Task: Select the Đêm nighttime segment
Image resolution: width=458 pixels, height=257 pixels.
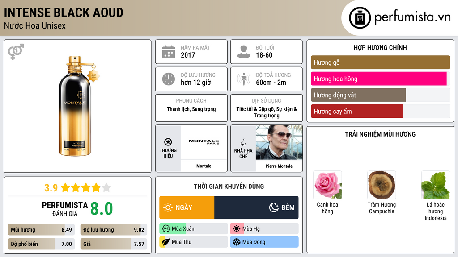Action: coord(257,207)
